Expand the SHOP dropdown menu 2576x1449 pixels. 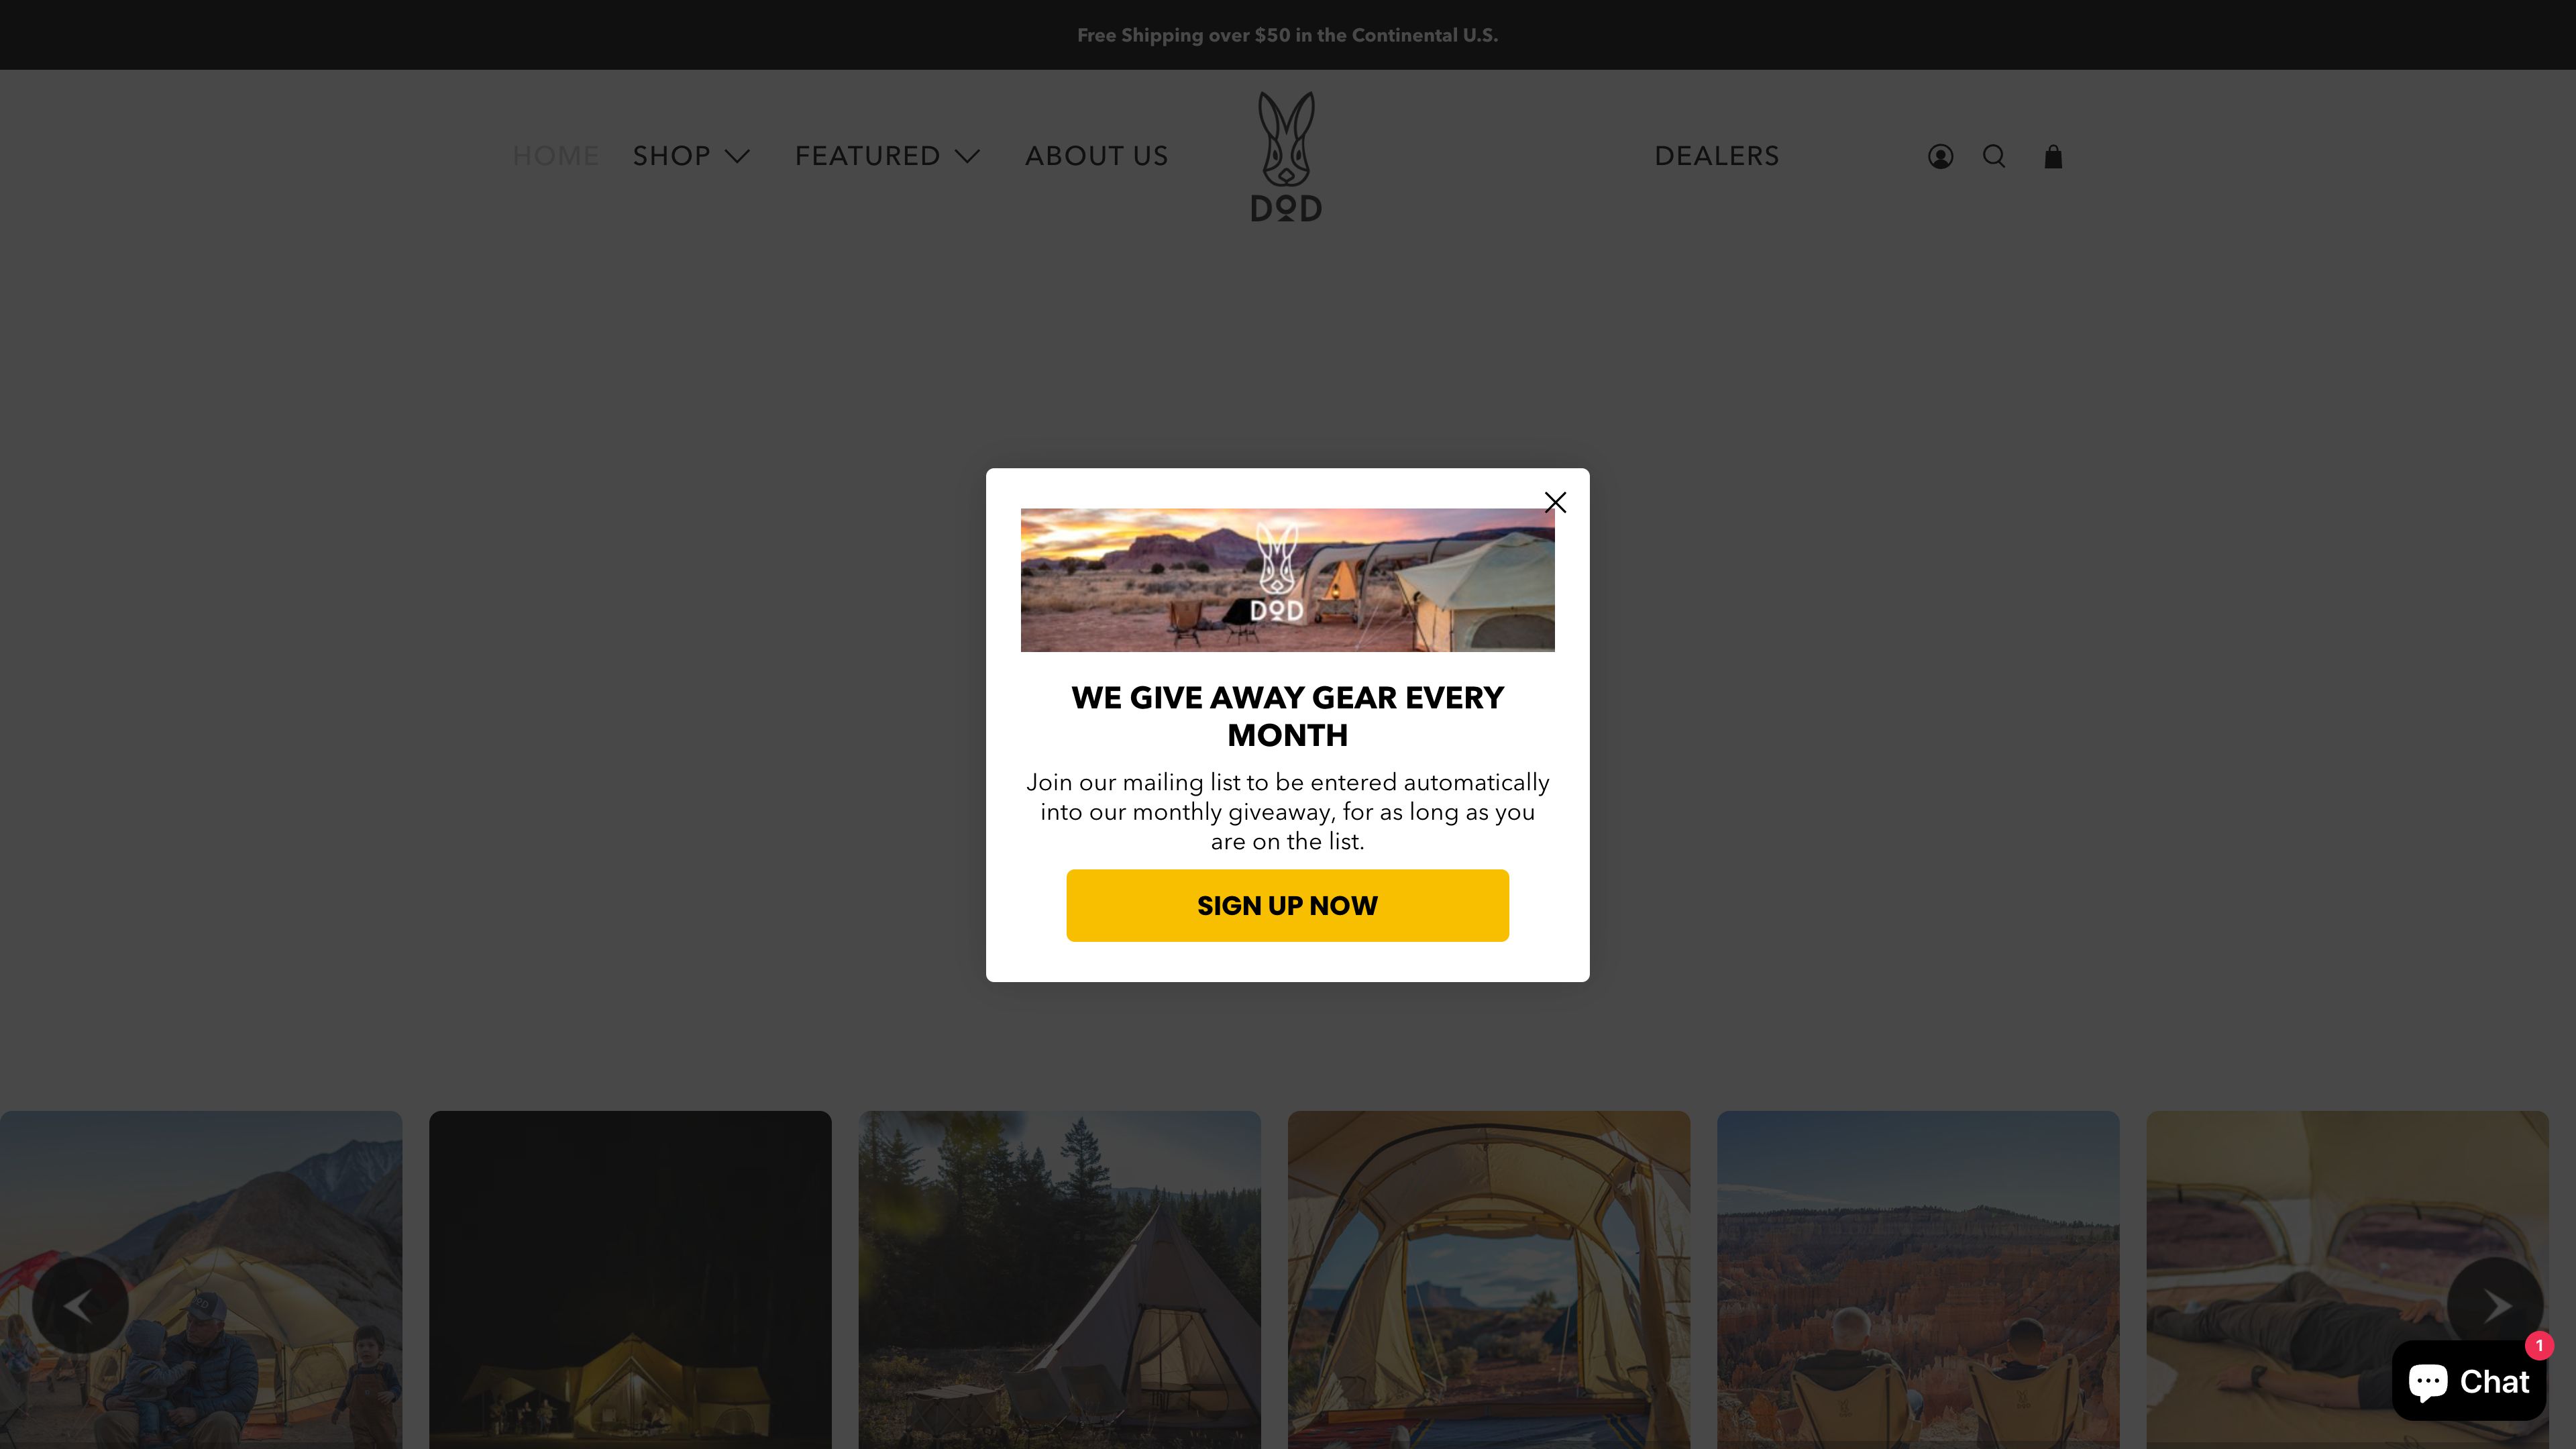[691, 156]
